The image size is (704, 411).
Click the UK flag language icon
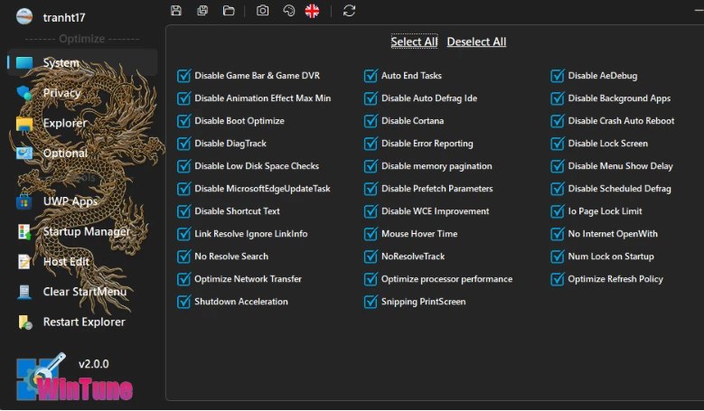313,11
